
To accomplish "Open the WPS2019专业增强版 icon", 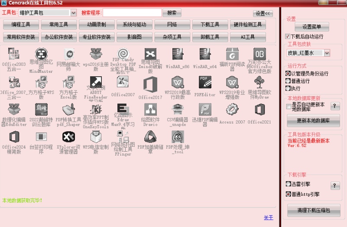I will click(232, 82).
